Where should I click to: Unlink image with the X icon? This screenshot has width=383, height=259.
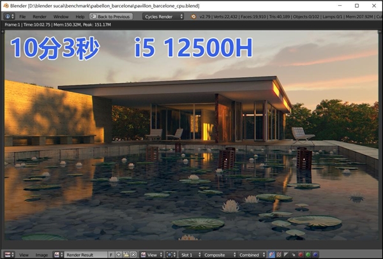coord(133,255)
